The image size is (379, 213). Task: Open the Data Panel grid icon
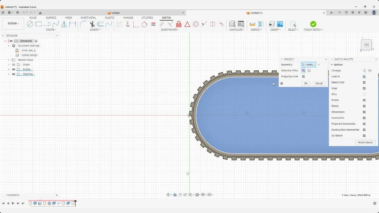pos(3,13)
